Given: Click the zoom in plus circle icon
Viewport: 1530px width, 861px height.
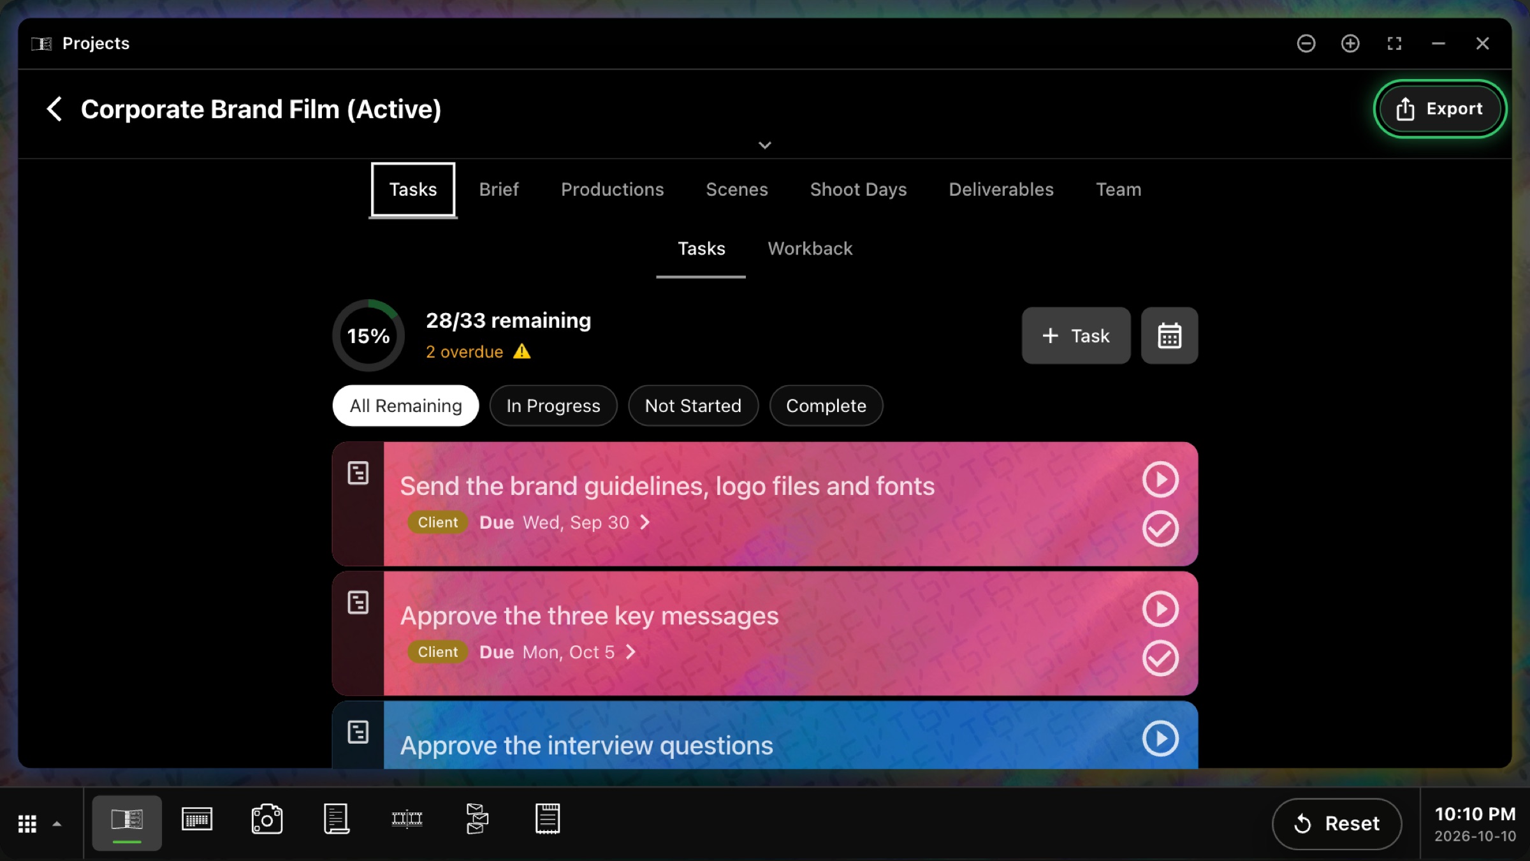Looking at the screenshot, I should click(1350, 43).
